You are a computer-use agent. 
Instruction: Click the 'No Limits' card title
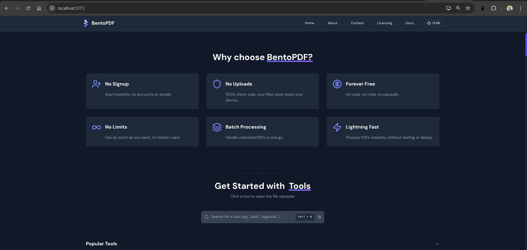(116, 127)
